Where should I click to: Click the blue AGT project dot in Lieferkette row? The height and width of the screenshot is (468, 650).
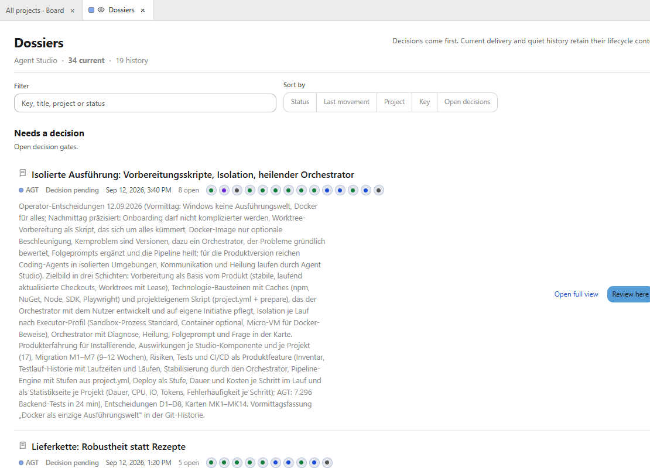(x=21, y=463)
